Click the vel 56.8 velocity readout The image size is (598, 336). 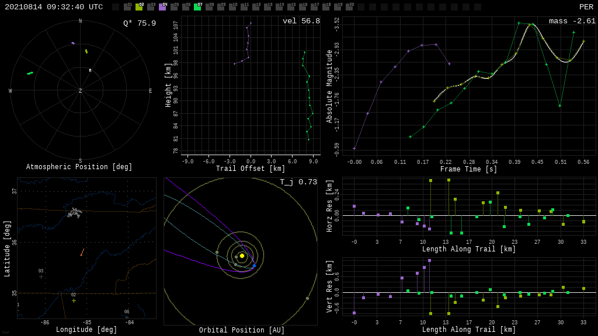[301, 21]
